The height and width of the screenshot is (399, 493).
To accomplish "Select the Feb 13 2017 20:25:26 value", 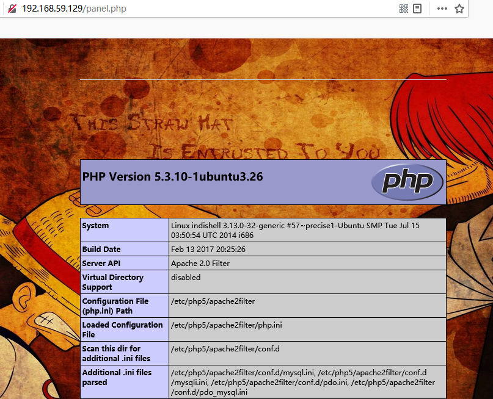I will coord(208,250).
